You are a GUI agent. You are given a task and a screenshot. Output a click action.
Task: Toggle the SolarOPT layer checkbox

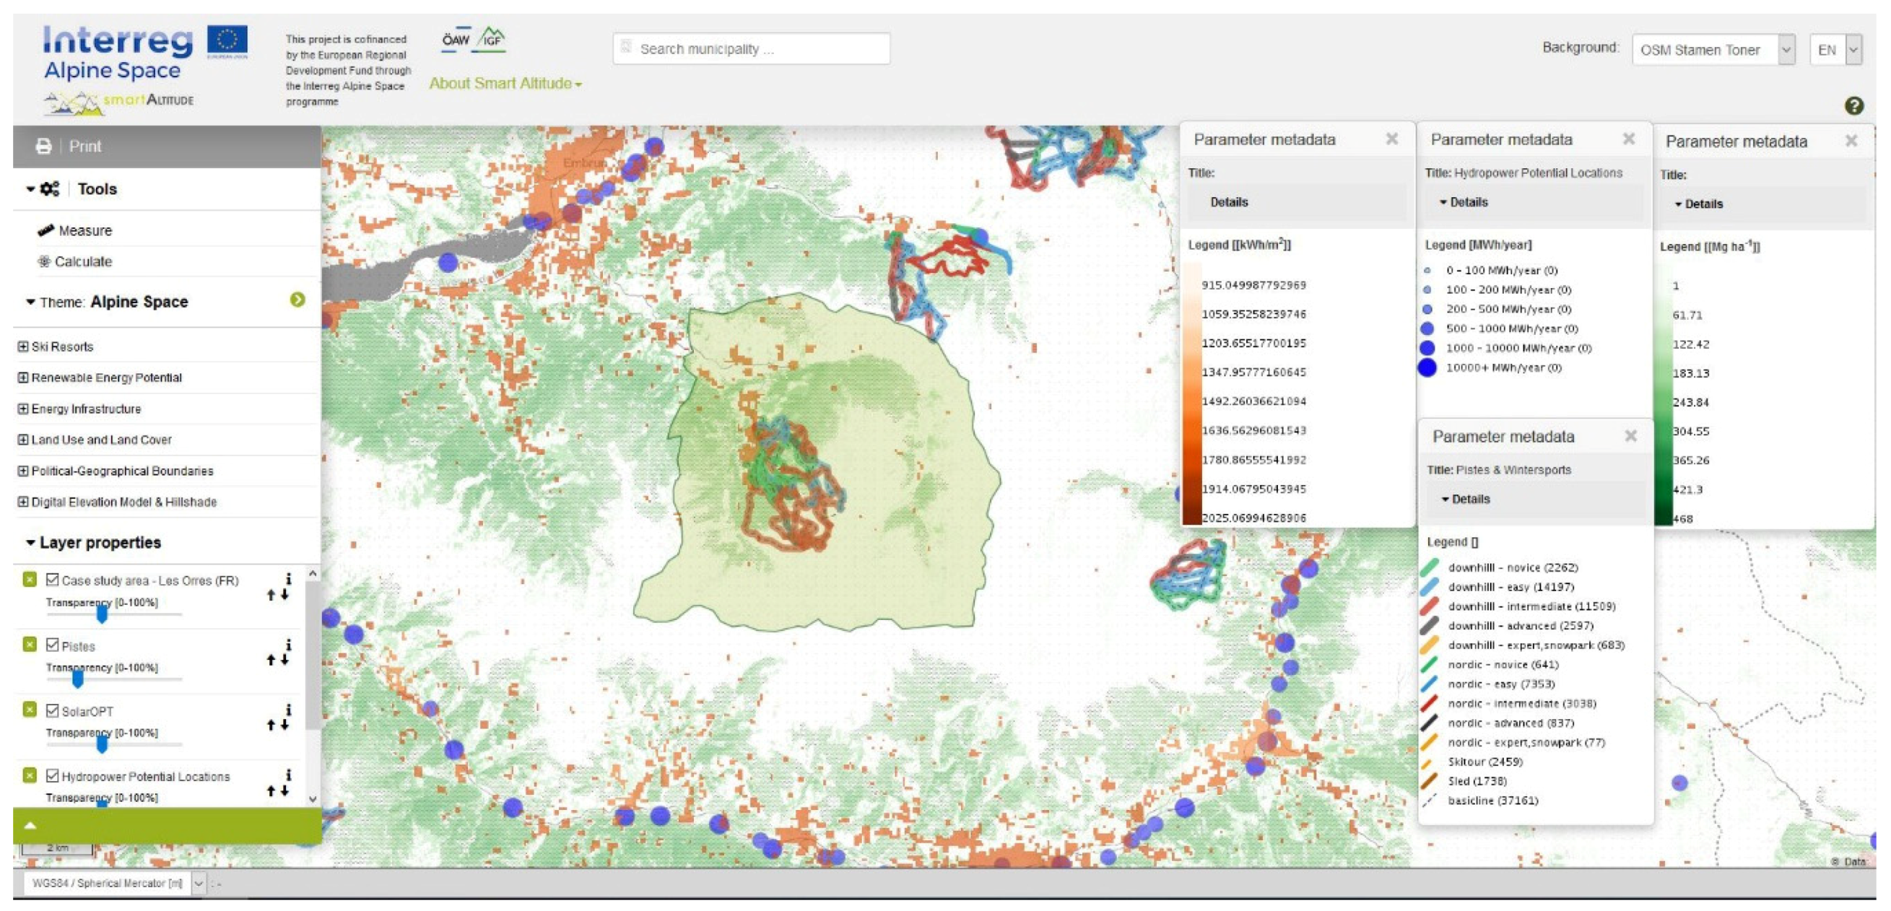(x=52, y=710)
